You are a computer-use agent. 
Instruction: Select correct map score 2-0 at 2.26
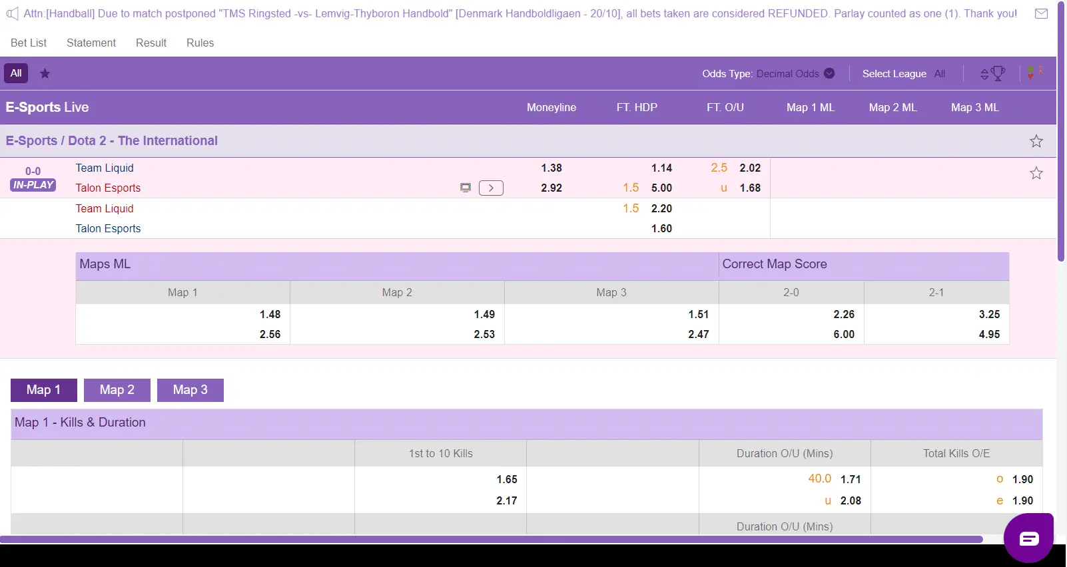(x=843, y=315)
